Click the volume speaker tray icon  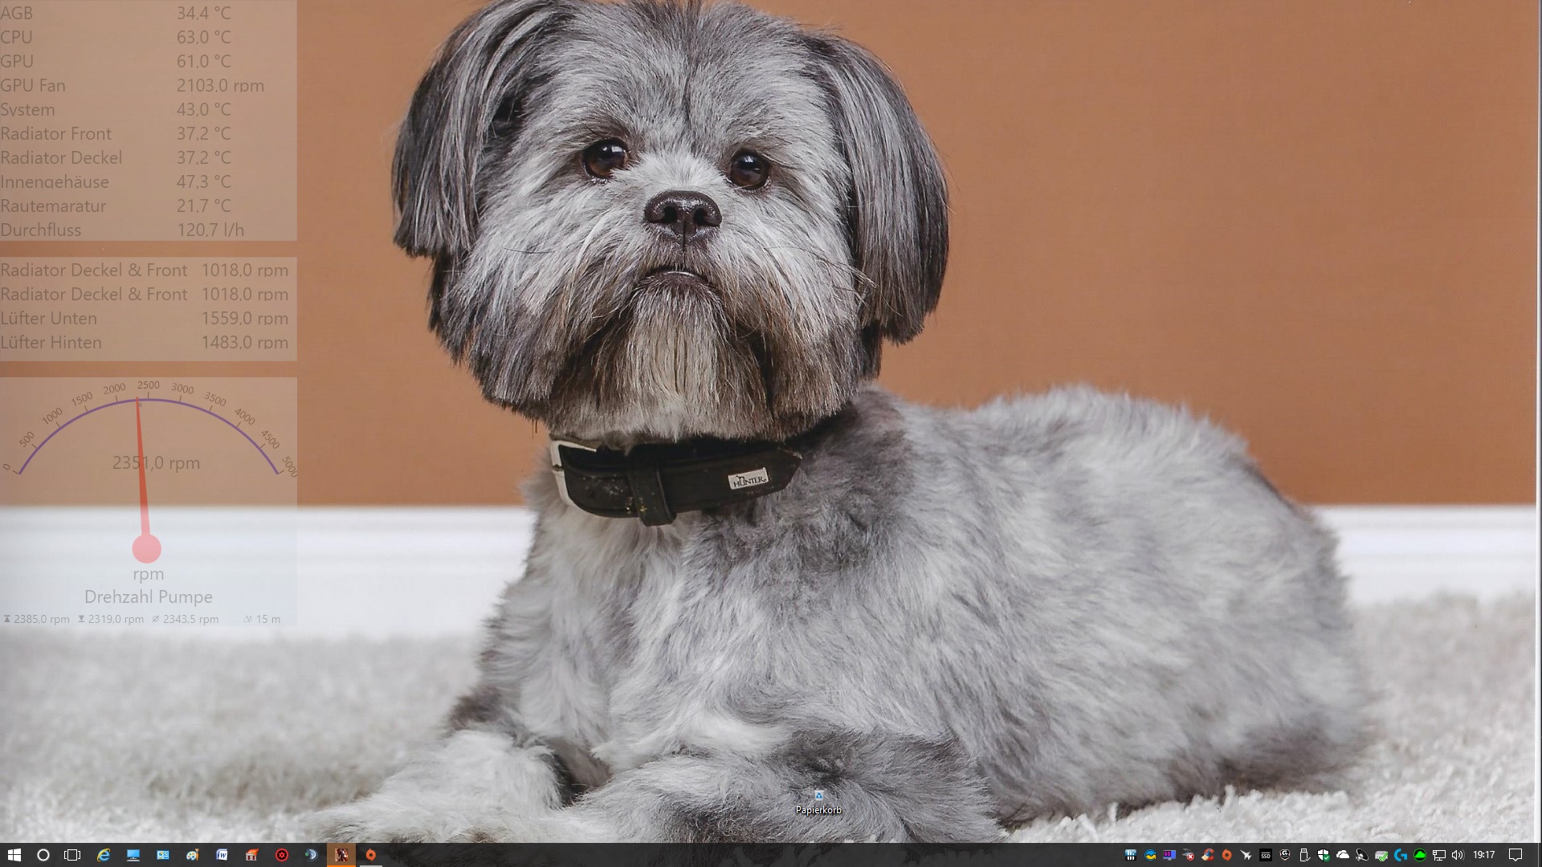(1458, 855)
